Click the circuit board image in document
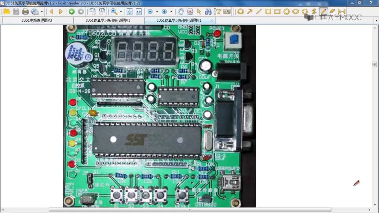379x213 pixels. click(x=159, y=116)
